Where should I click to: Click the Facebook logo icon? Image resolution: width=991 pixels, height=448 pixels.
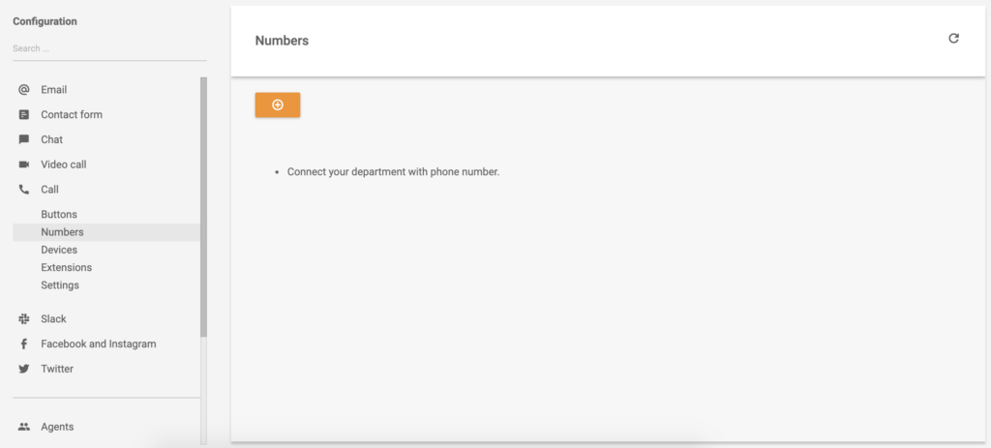coord(24,344)
